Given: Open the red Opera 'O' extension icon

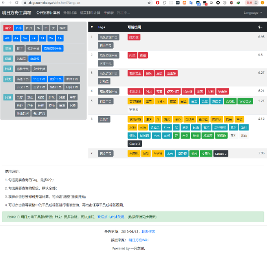Looking at the screenshot, I should 157,2.
